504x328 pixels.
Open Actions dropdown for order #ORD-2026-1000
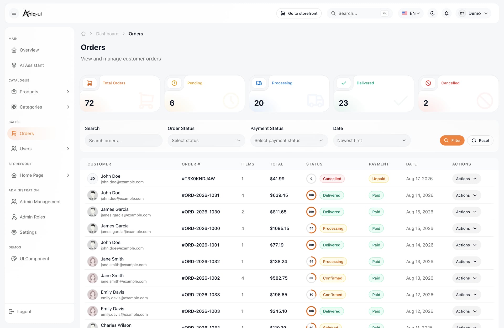coord(466,228)
